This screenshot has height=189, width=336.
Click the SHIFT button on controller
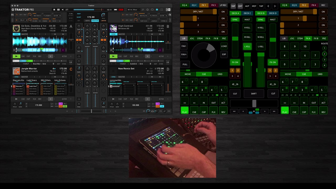coord(254,94)
